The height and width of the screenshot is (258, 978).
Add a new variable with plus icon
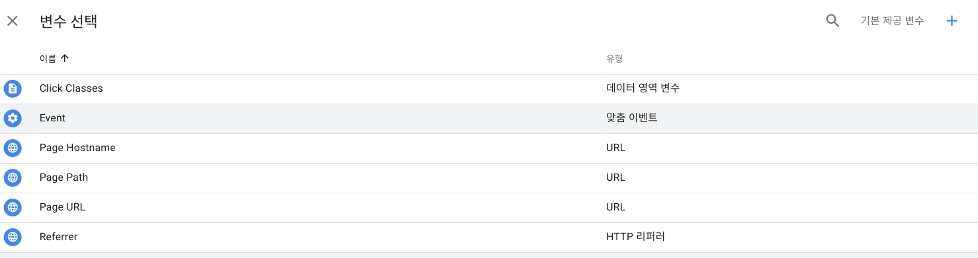click(952, 20)
